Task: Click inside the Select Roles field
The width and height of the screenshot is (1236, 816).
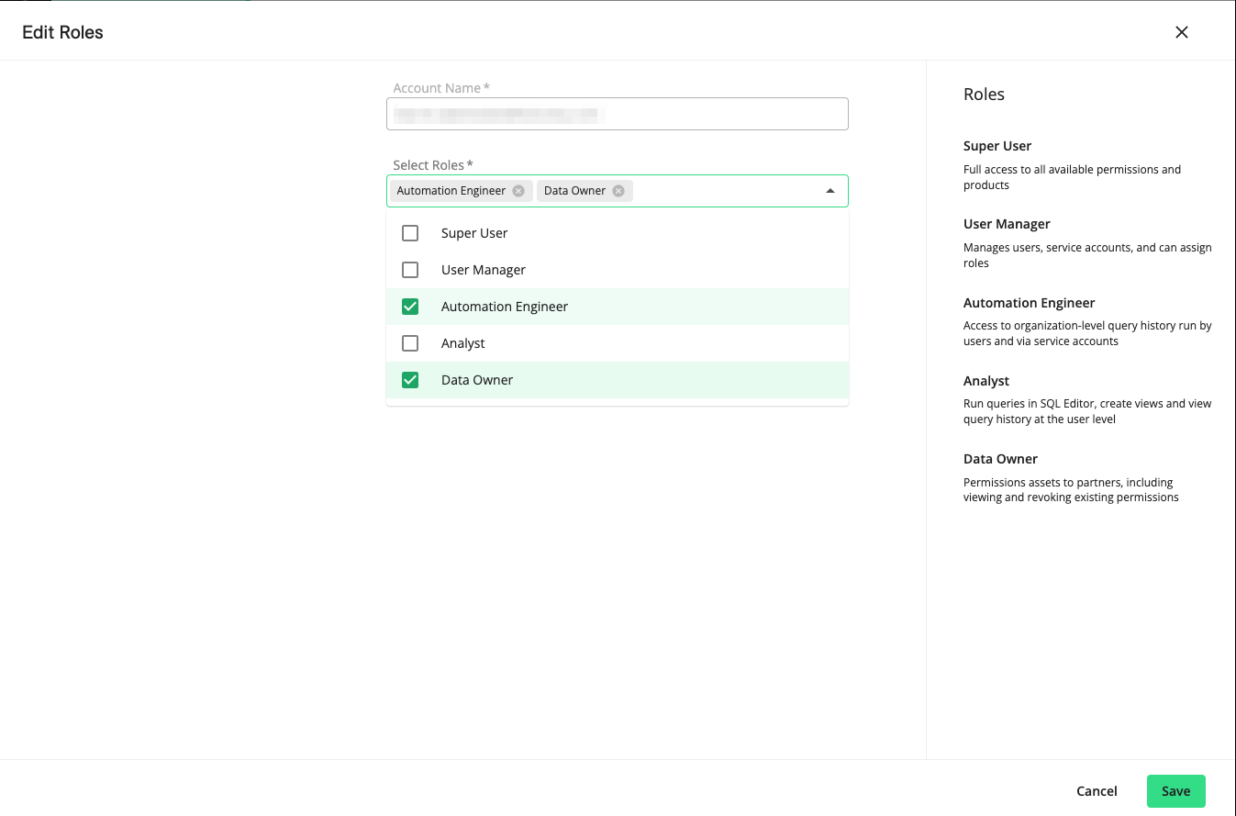Action: pos(618,191)
